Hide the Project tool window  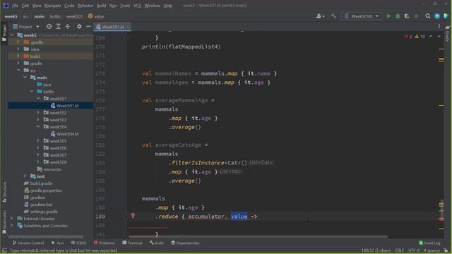[88, 27]
